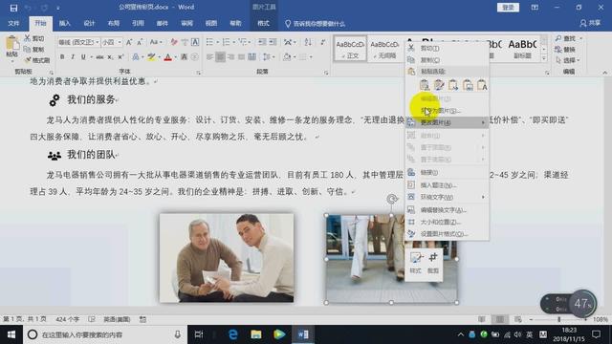Click the Copy icon in the Clipboard group
Image resolution: width=612 pixels, height=344 pixels.
(28, 49)
